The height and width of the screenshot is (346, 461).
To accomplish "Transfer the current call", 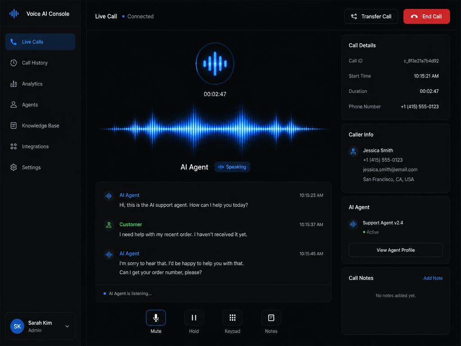I will [x=371, y=17].
